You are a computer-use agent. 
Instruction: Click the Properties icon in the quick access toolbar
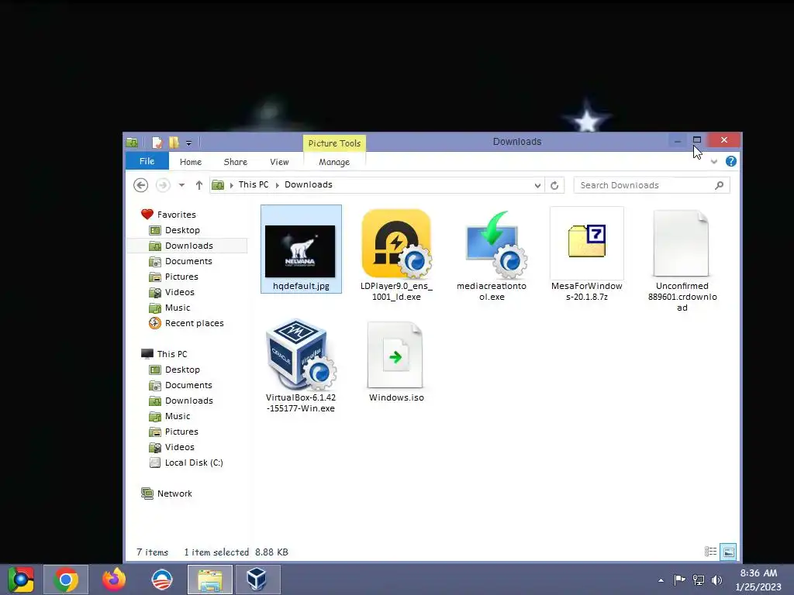pyautogui.click(x=157, y=143)
